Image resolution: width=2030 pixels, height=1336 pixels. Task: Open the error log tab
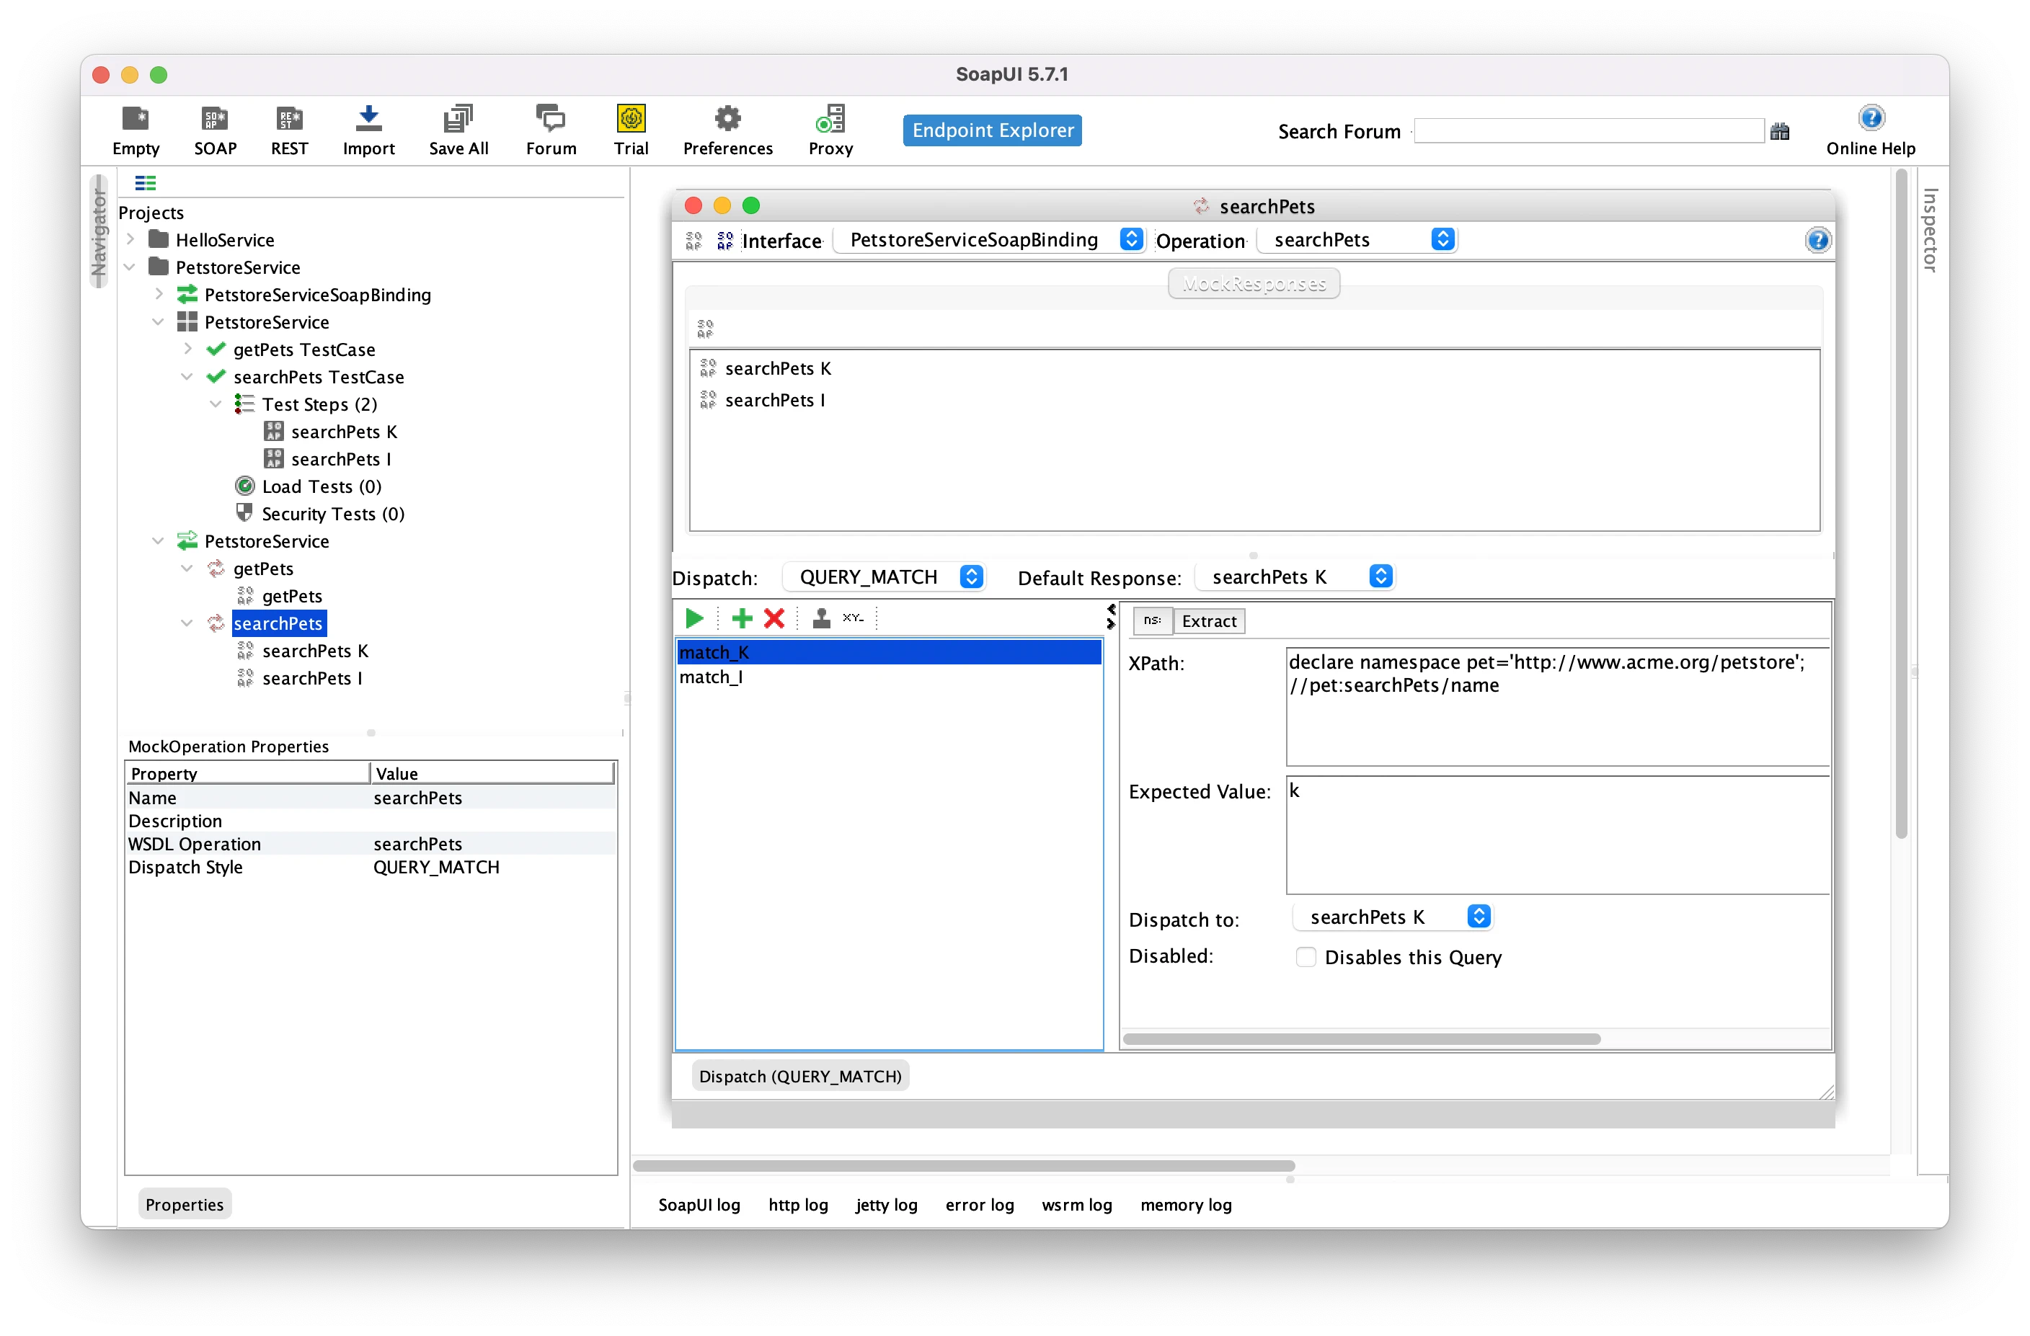(979, 1205)
